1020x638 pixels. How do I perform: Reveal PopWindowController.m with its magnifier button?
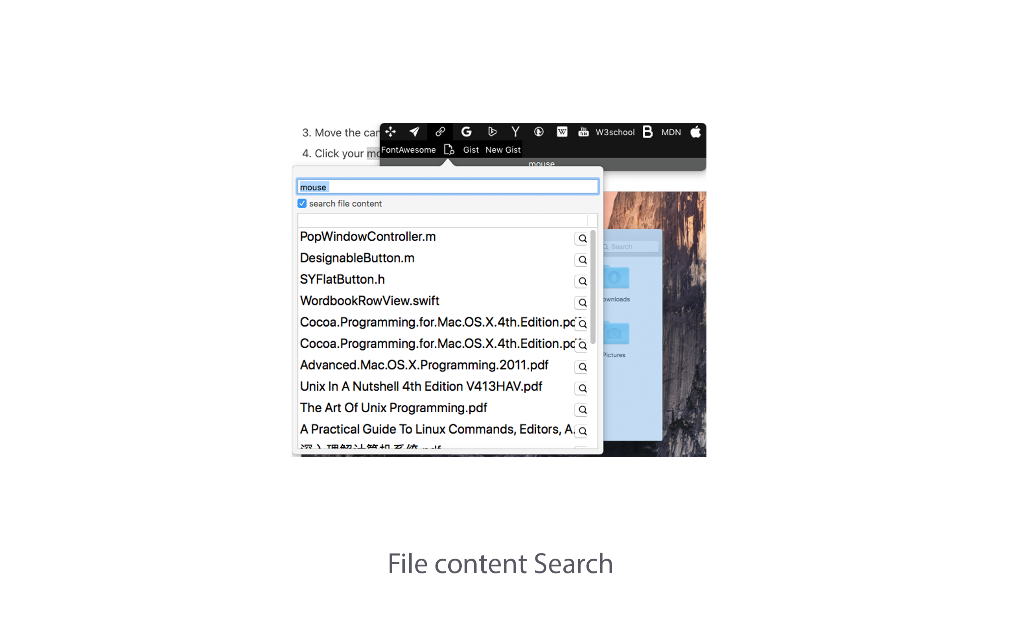coord(582,238)
